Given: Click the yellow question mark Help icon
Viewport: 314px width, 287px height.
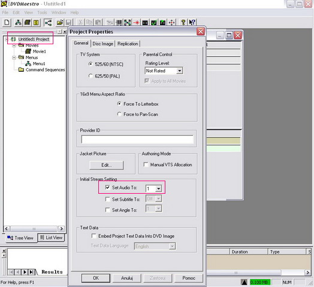Looking at the screenshot, I should click(183, 22).
